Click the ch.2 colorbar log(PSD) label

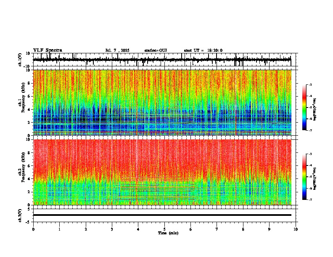tap(315, 178)
